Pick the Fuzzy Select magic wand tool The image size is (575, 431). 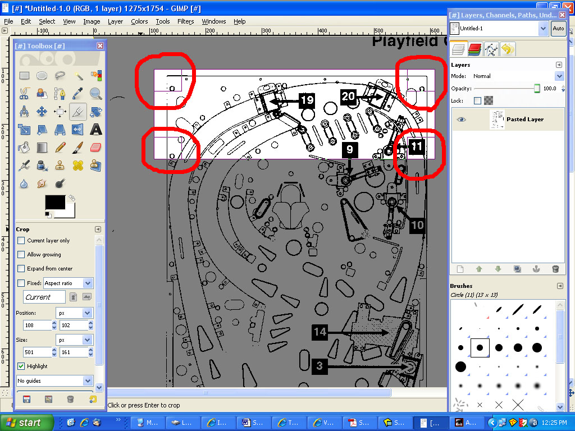click(78, 76)
